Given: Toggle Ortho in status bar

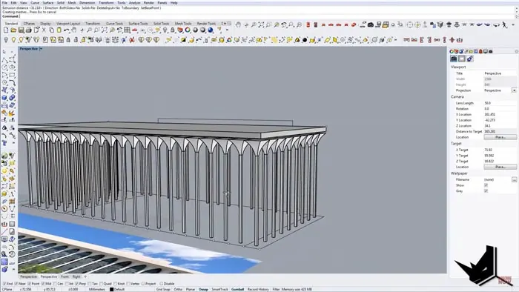Looking at the screenshot, I should click(178, 289).
